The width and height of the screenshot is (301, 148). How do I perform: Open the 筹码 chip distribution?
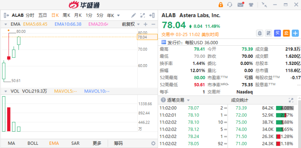click(x=118, y=143)
